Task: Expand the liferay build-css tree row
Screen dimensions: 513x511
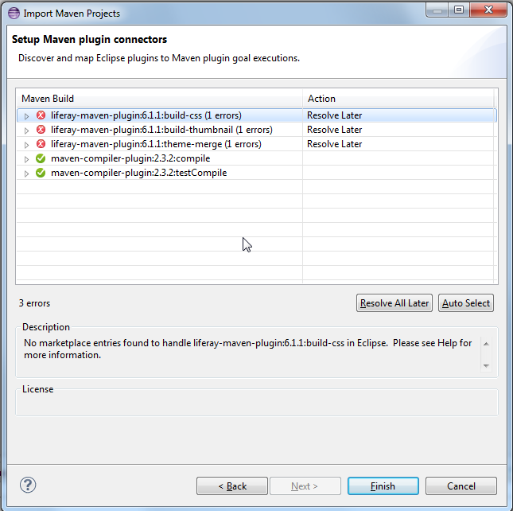Action: click(x=26, y=116)
